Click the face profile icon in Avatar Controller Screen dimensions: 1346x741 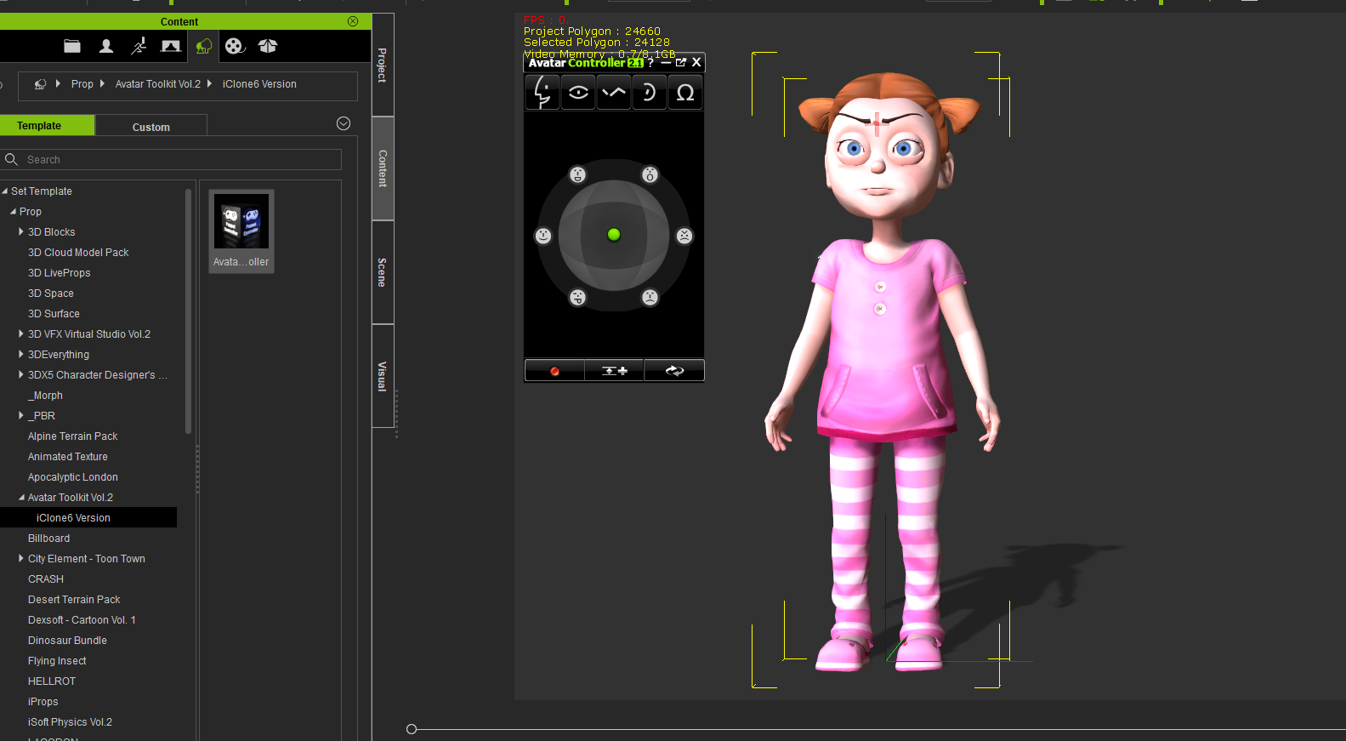(x=542, y=93)
